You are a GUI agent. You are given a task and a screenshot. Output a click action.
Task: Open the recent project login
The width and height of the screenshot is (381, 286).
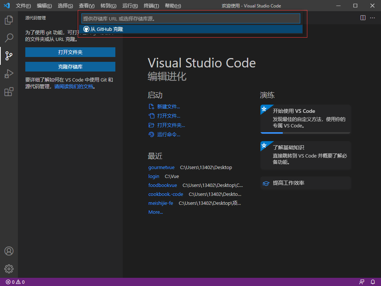click(x=154, y=176)
